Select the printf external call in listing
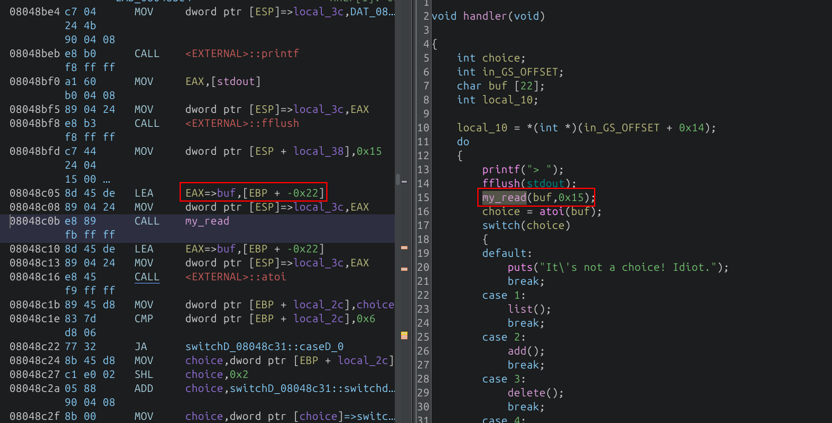The width and height of the screenshot is (832, 423). tap(242, 54)
